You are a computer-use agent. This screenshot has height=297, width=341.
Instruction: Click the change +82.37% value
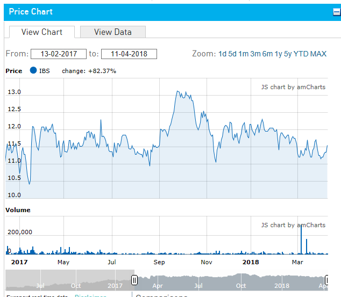(x=102, y=71)
